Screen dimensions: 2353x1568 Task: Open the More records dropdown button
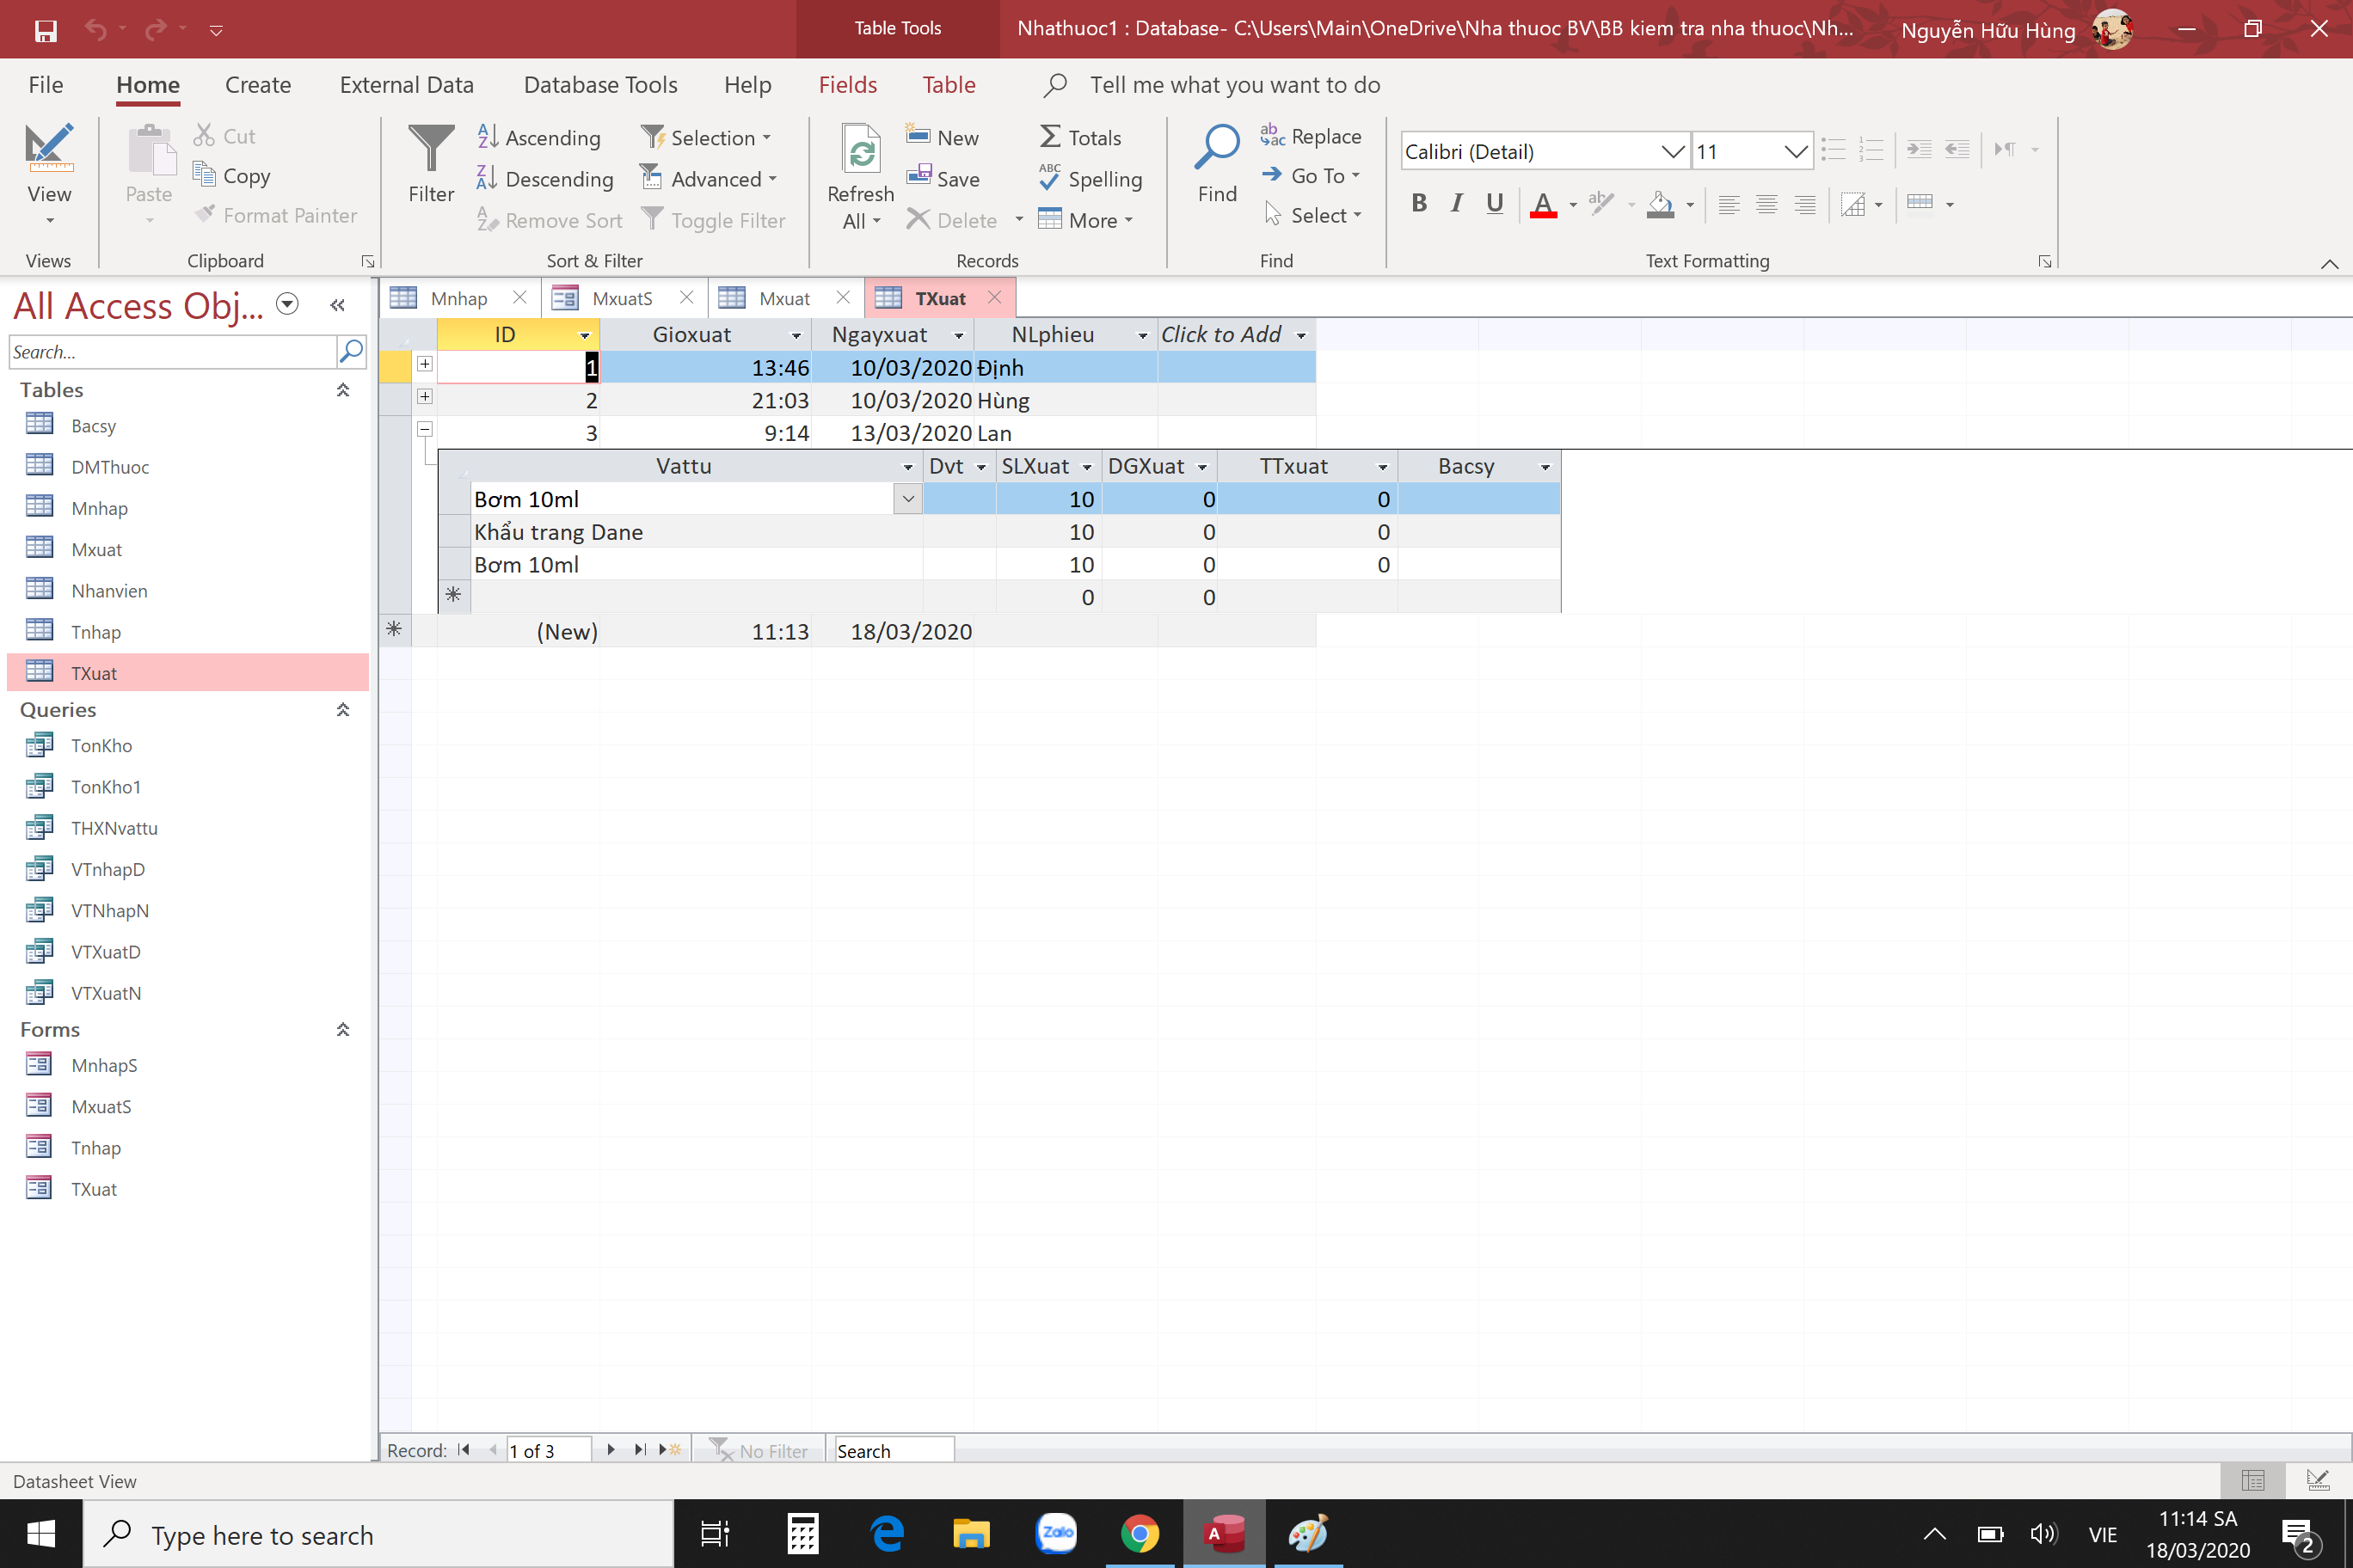(1086, 220)
